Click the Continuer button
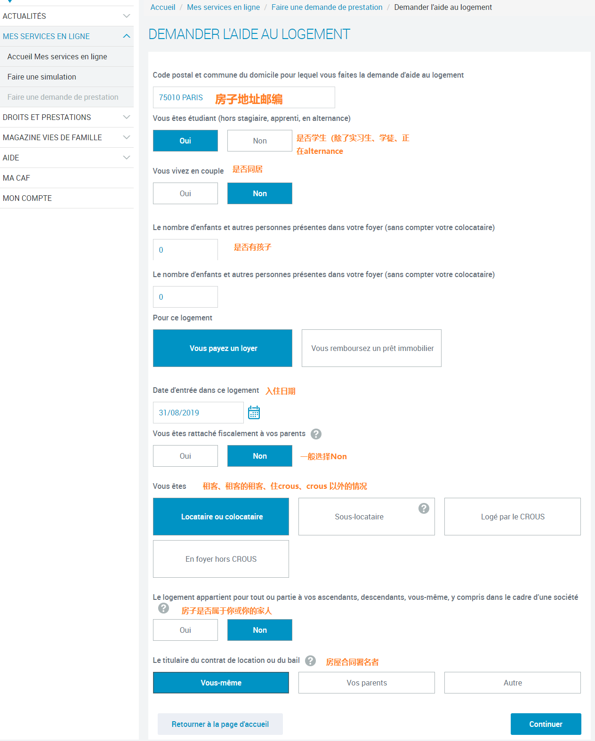Image resolution: width=595 pixels, height=741 pixels. (x=546, y=724)
